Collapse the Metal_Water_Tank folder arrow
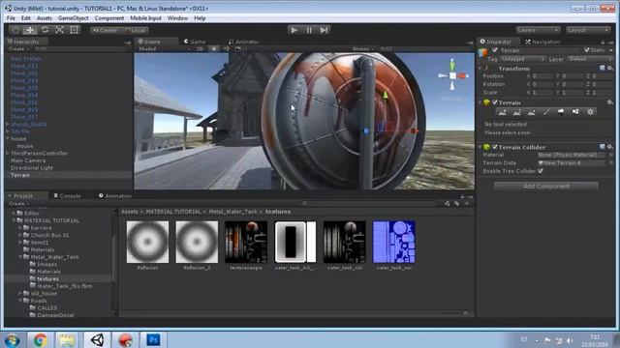Viewport: 620px width, 348px height. point(20,257)
